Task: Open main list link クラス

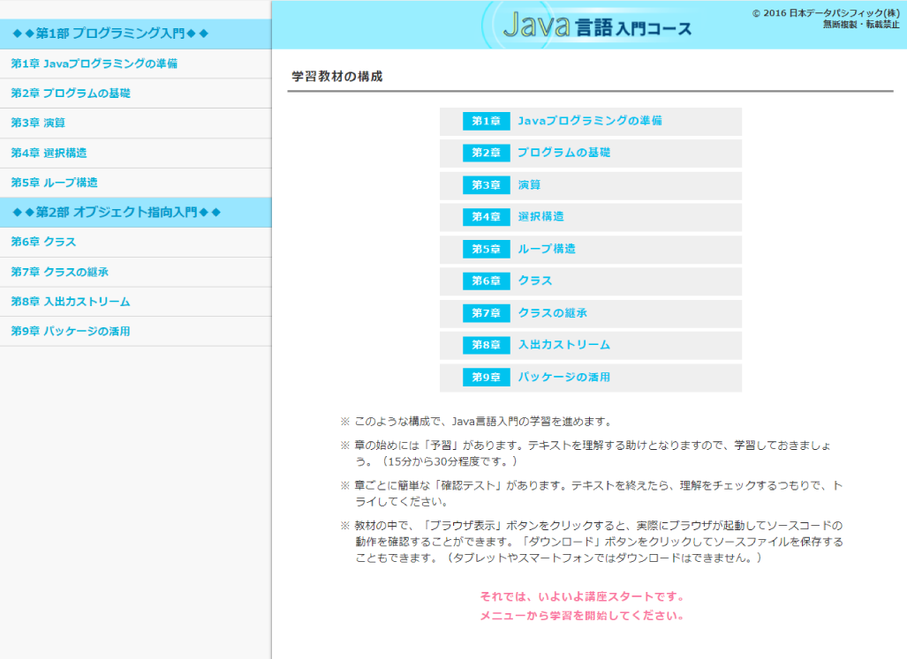Action: 535,281
